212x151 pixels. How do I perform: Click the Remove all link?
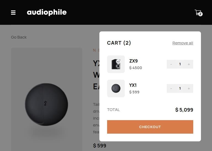point(183,43)
